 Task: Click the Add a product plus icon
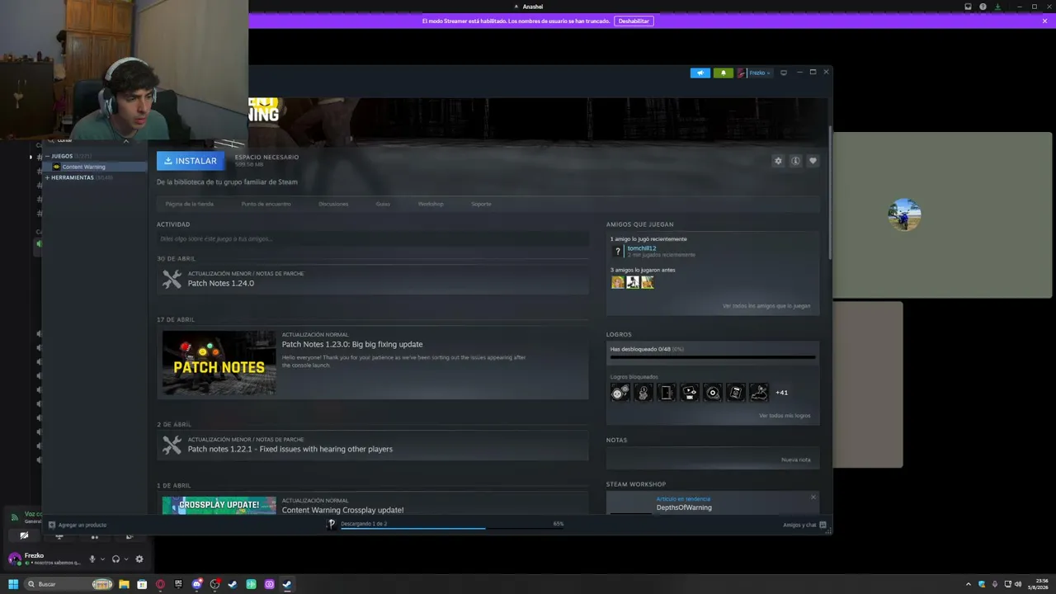[52, 525]
